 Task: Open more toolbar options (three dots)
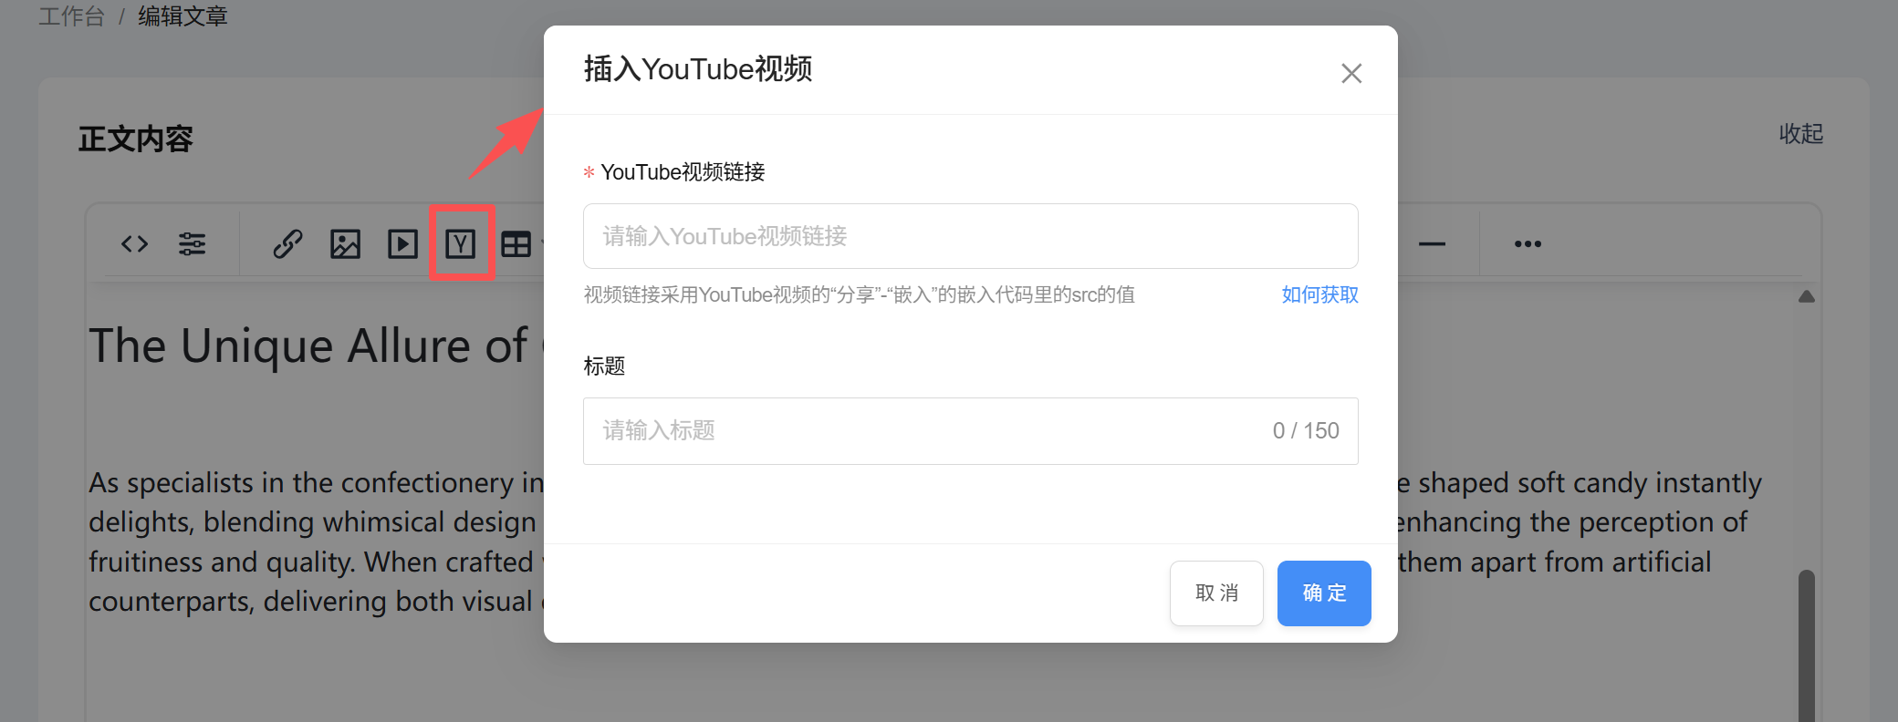1528,243
